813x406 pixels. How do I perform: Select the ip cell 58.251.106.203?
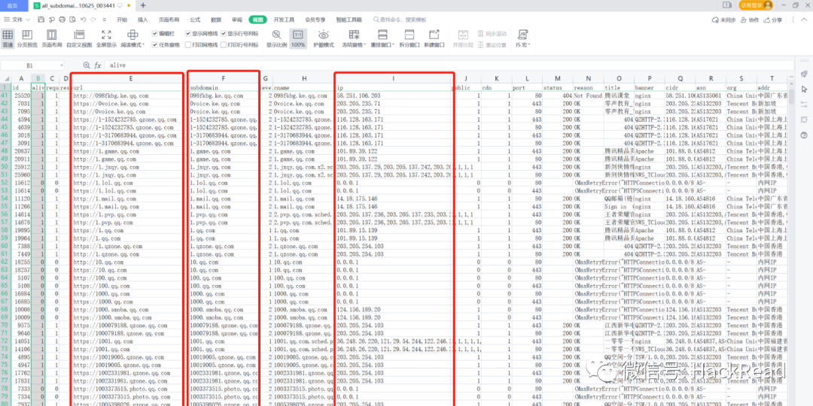394,95
